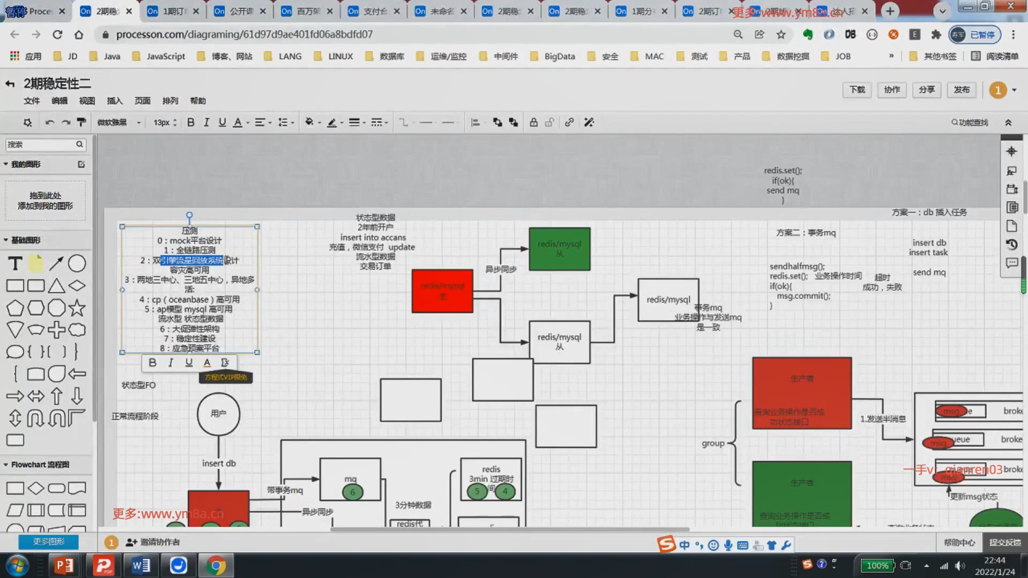Open the fill color bucket picker
Image resolution: width=1028 pixels, height=578 pixels.
[x=309, y=123]
